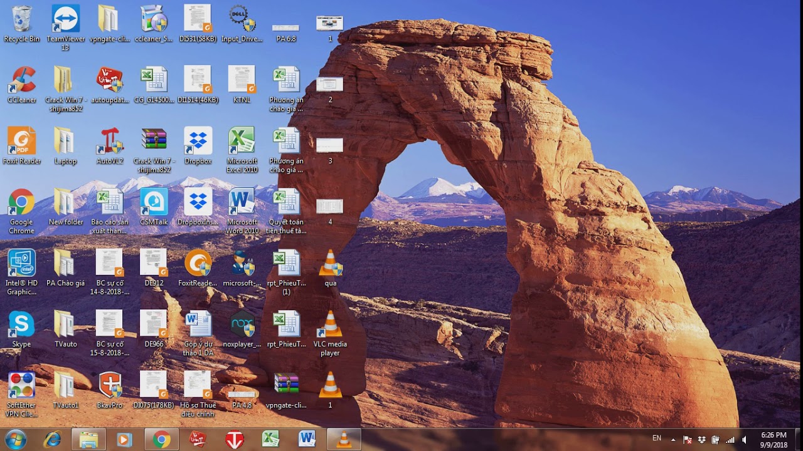Viewport: 803px width, 451px height.
Task: Select the Recycle Bin desktop icon
Action: (21, 24)
